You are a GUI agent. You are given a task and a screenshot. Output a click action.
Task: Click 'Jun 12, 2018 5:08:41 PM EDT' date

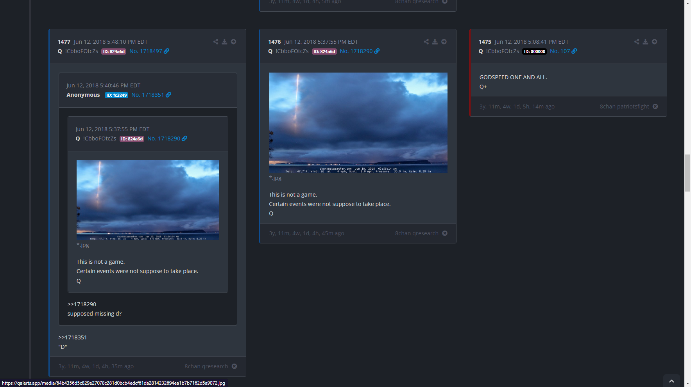(532, 42)
